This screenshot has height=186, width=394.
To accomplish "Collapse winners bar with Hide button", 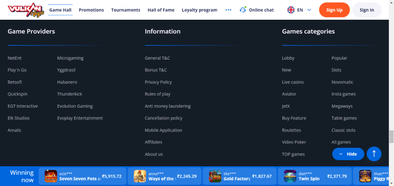I will (x=348, y=154).
